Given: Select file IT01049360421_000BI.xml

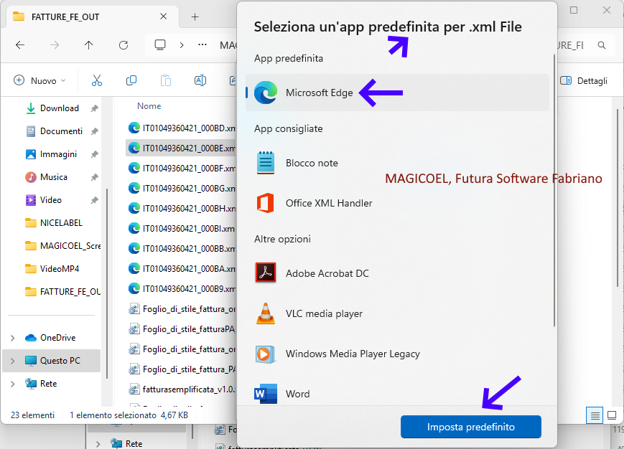Looking at the screenshot, I should (x=181, y=229).
